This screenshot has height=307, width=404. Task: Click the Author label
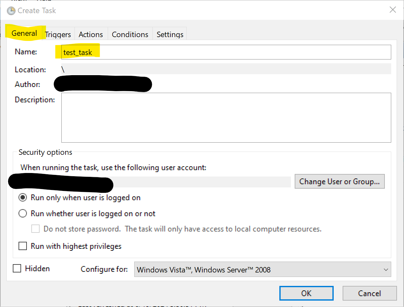[27, 84]
